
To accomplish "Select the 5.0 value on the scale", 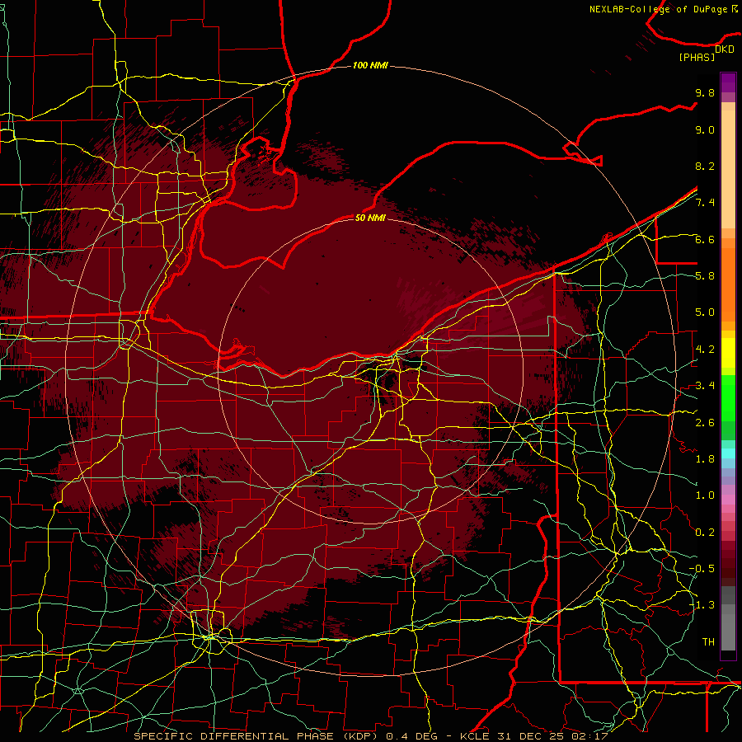I will pos(705,312).
